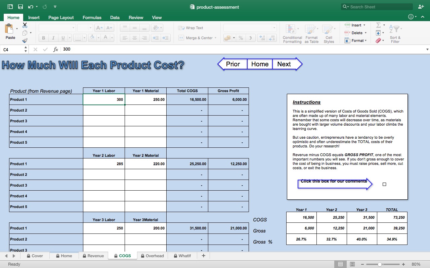The width and height of the screenshot is (430, 268).
Task: Apply bold formatting from the ribbon
Action: coord(43,38)
